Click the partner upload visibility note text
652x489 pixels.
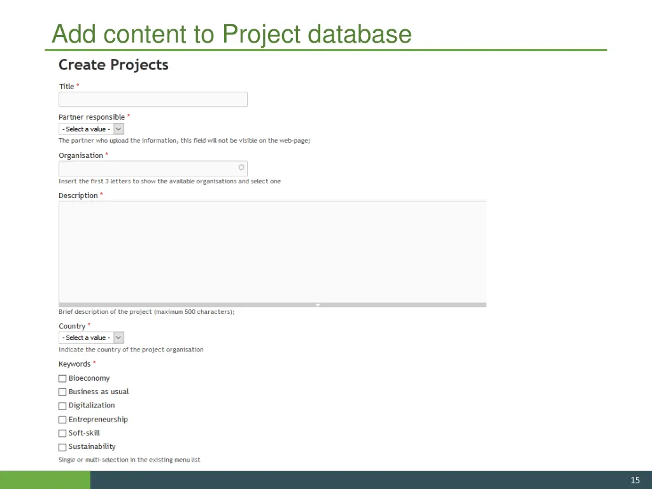click(x=185, y=141)
